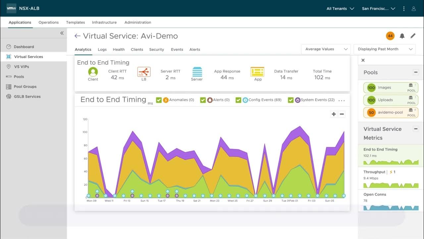Image resolution: width=424 pixels, height=239 pixels.
Task: Click the Total Time 102 ms value
Action: [x=322, y=77]
